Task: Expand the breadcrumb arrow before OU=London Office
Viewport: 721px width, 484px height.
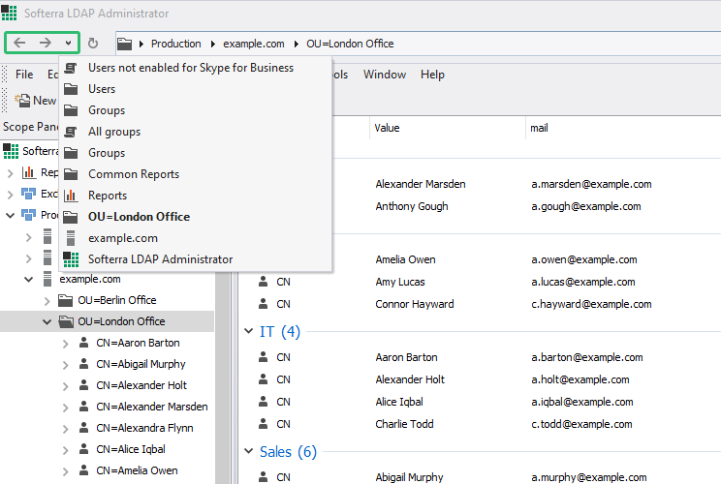Action: click(x=297, y=45)
